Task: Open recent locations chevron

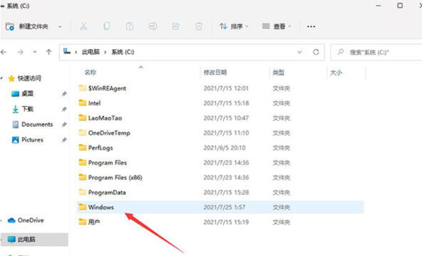Action: pos(35,52)
